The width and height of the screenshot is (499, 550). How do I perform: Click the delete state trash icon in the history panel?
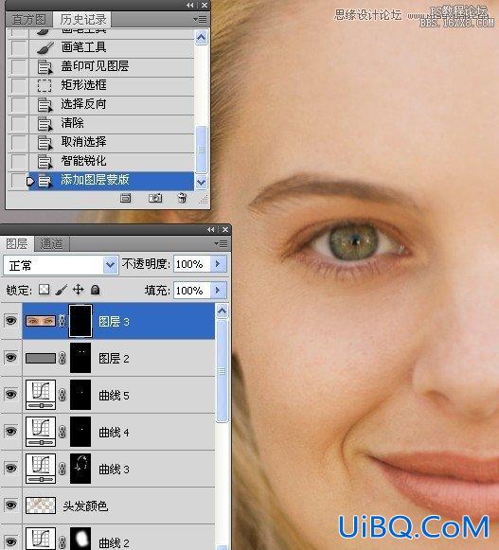[182, 198]
